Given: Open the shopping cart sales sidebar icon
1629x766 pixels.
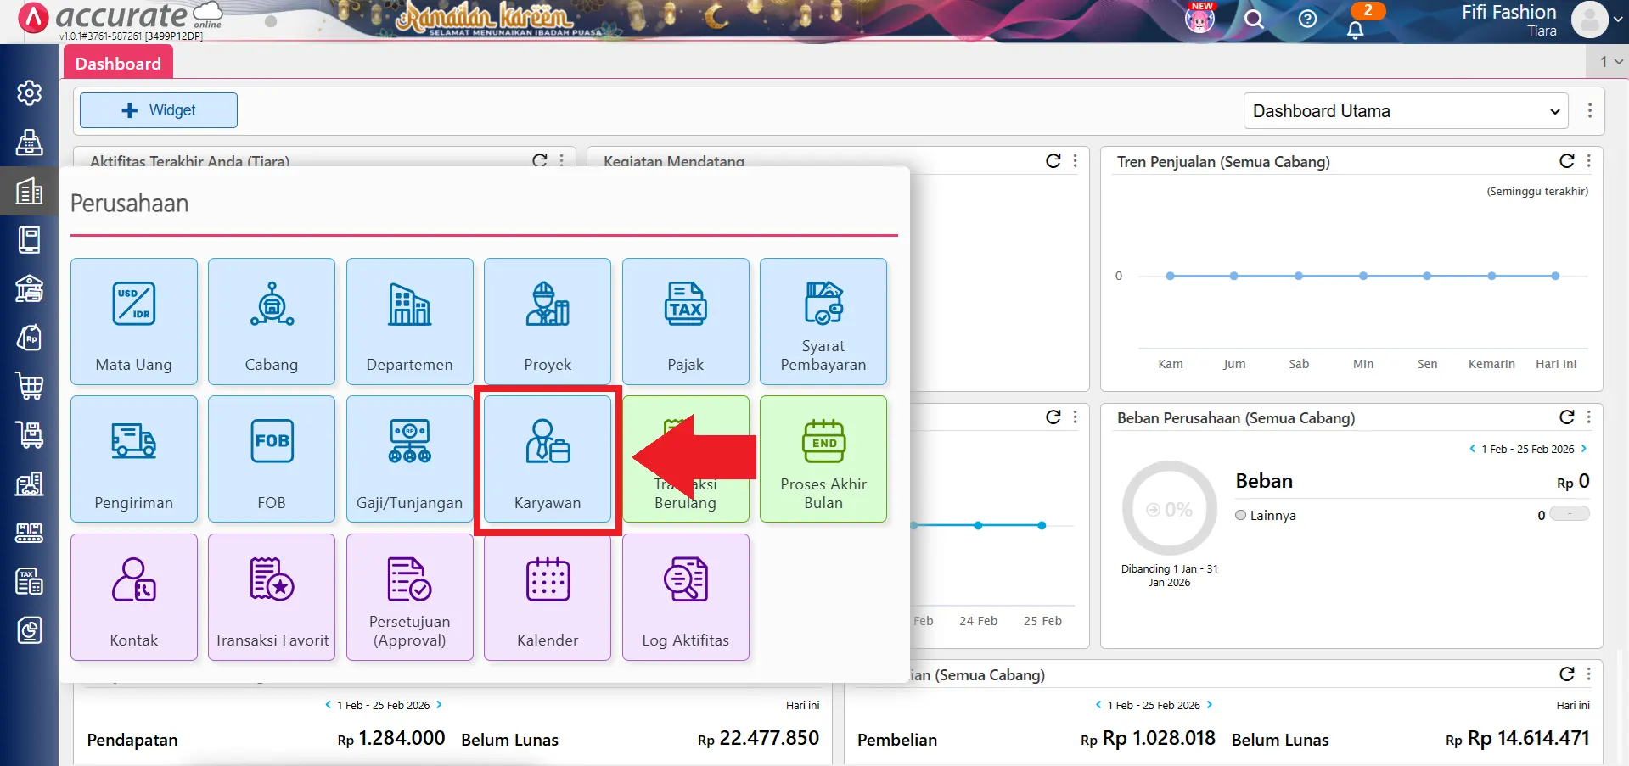Looking at the screenshot, I should (30, 386).
